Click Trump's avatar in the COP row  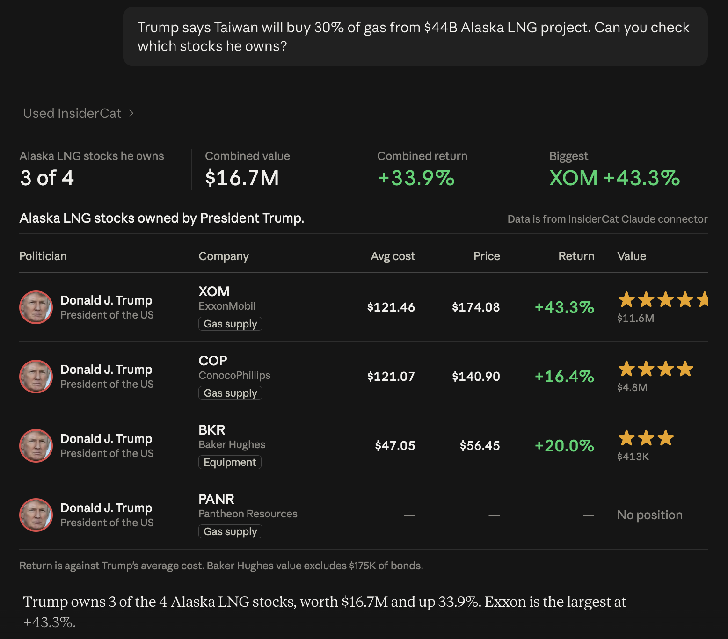[36, 377]
